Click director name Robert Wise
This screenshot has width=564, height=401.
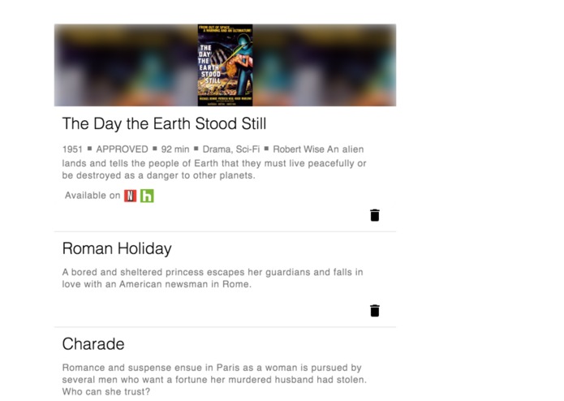coord(299,149)
